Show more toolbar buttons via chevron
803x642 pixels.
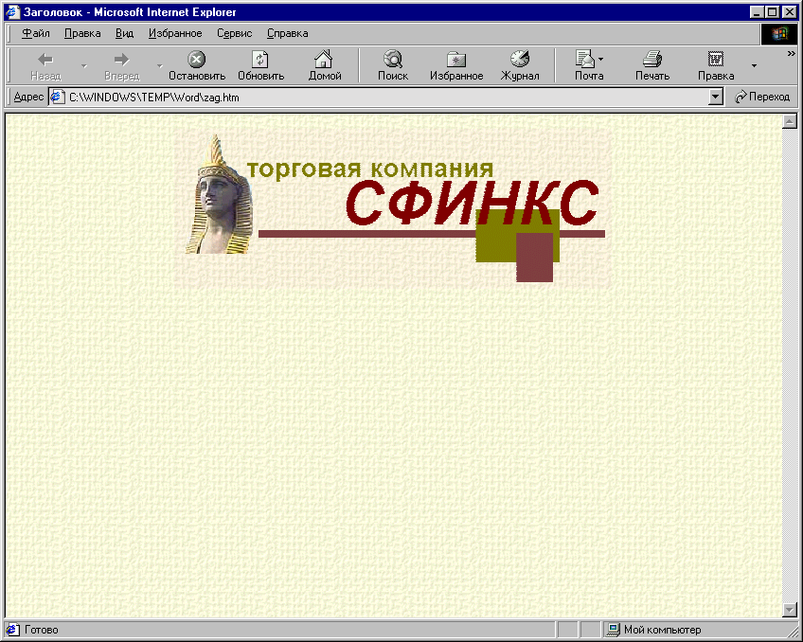[x=792, y=53]
